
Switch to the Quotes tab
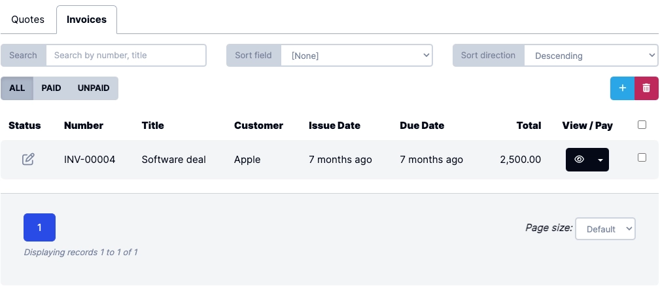click(x=28, y=20)
